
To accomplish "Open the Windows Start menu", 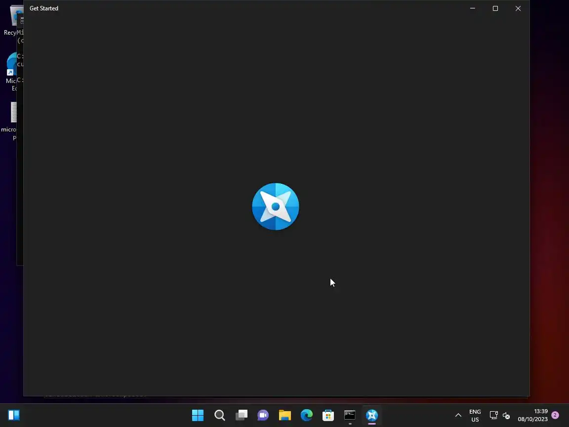I will (198, 415).
